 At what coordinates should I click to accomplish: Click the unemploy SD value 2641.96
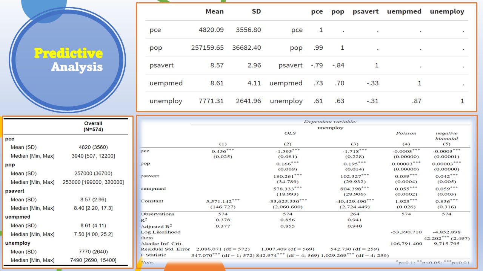click(x=248, y=101)
